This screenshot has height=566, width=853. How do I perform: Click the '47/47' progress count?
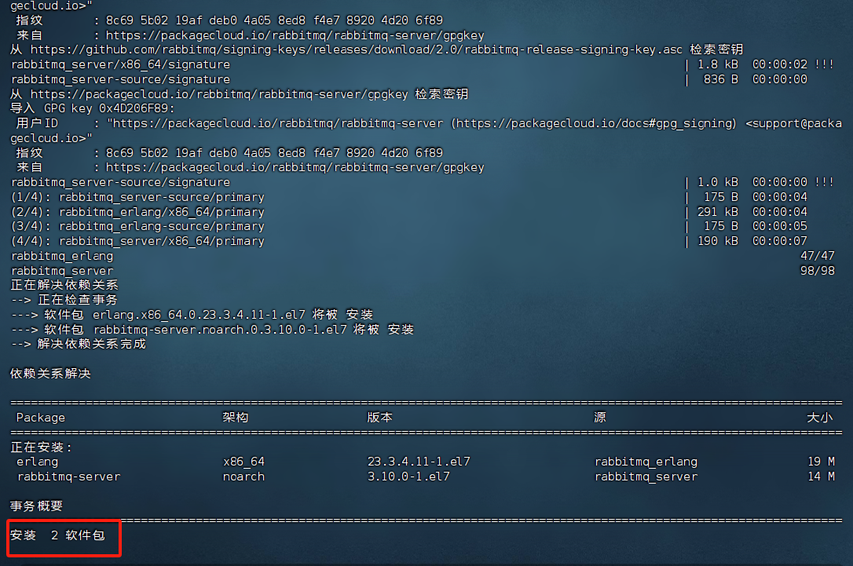(x=817, y=256)
